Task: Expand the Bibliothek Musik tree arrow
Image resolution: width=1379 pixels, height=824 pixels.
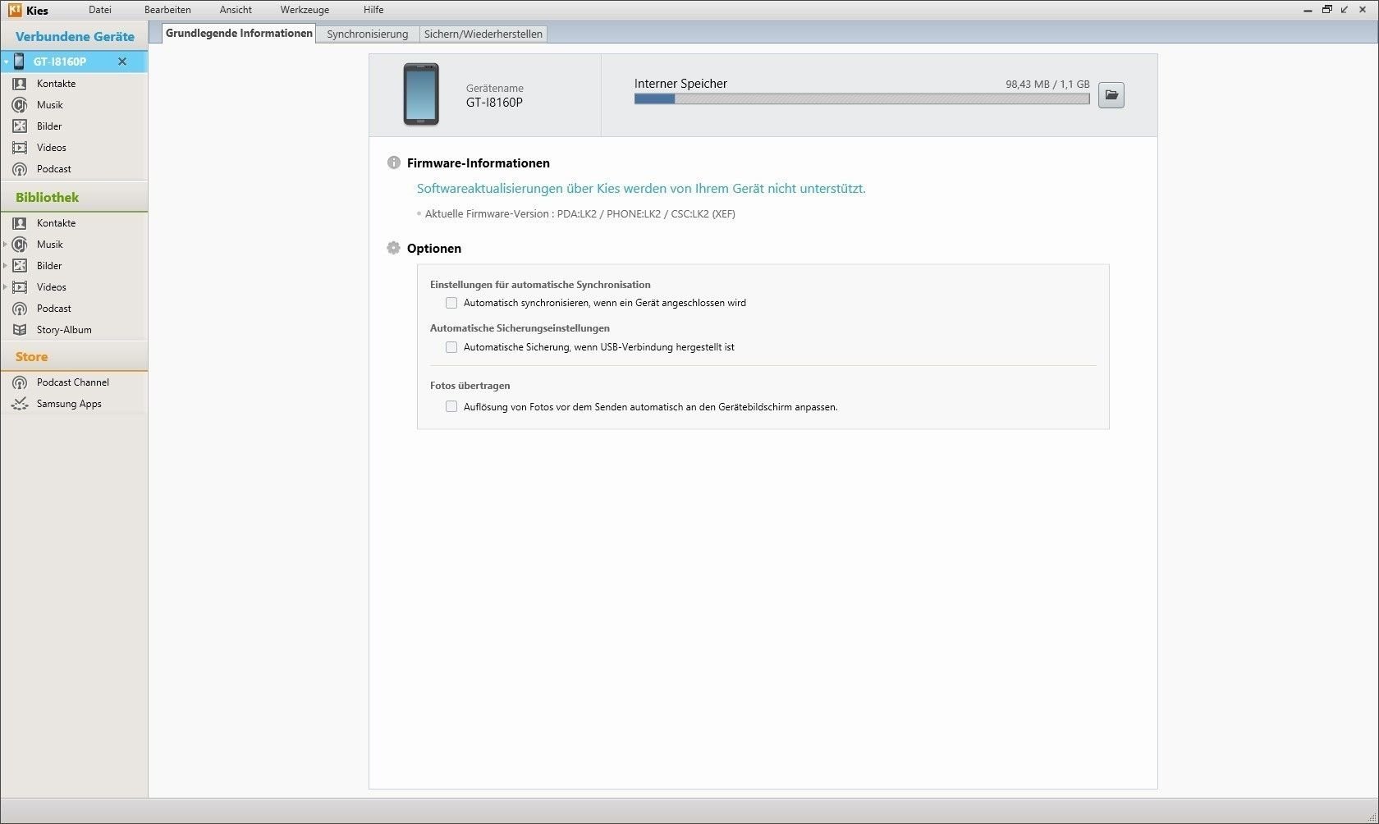Action: click(x=6, y=245)
